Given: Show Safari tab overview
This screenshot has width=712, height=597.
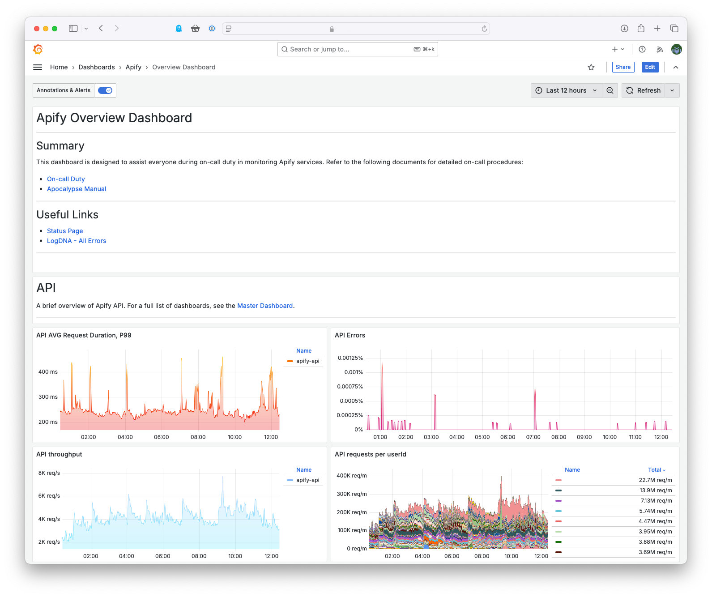Looking at the screenshot, I should [x=674, y=28].
